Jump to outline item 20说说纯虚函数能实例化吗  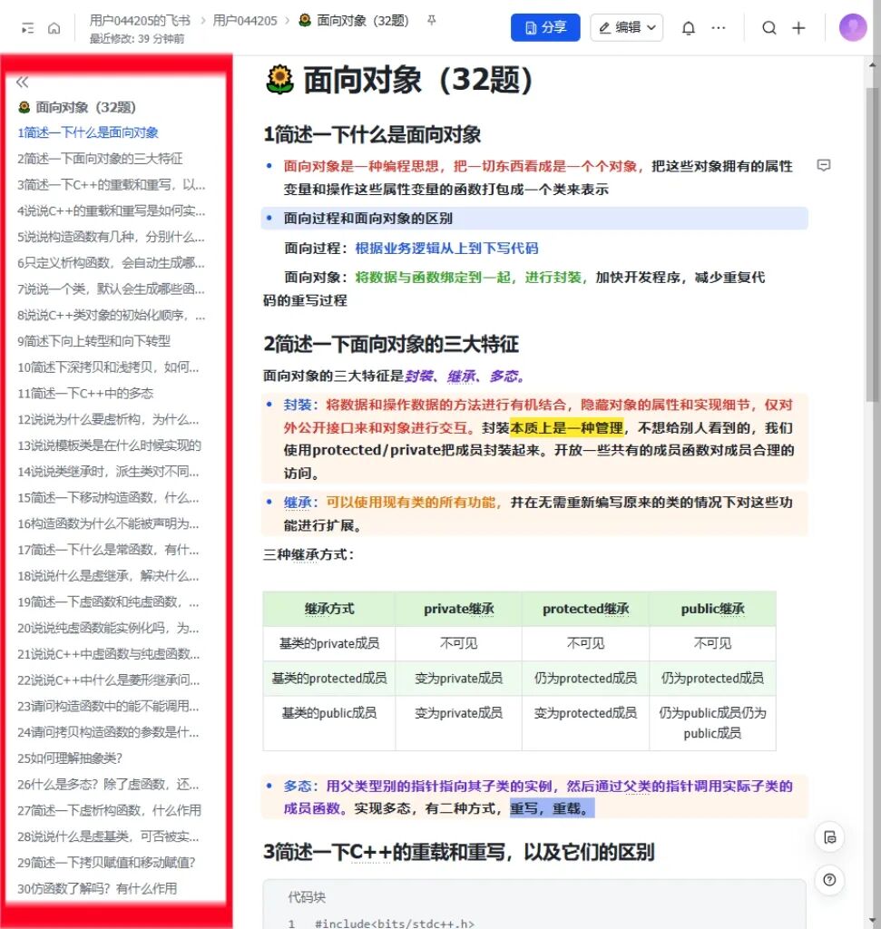(x=108, y=628)
